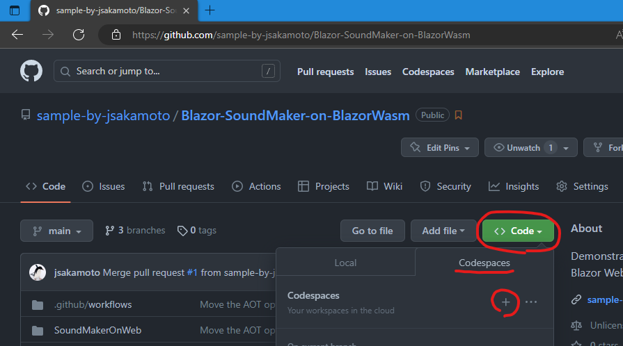623x346 pixels.
Task: Open the Projects tab
Action: [324, 186]
